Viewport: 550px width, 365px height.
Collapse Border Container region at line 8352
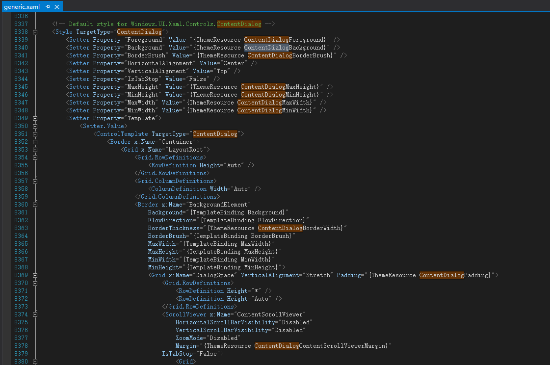(x=35, y=142)
